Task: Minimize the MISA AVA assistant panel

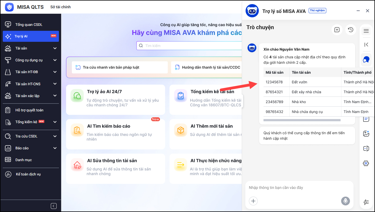Action: click(358, 11)
